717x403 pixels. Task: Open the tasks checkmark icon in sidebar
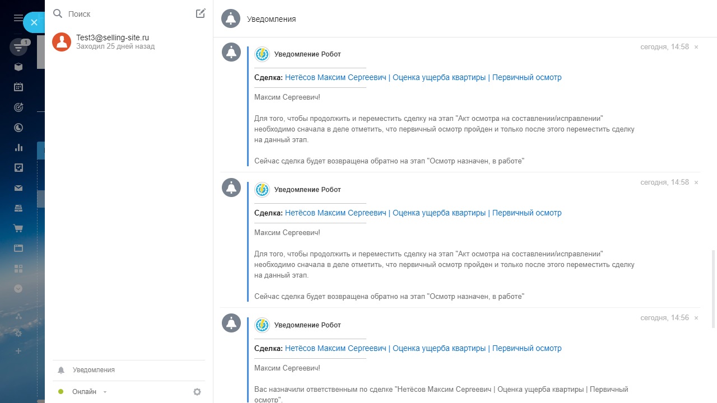coord(18,167)
